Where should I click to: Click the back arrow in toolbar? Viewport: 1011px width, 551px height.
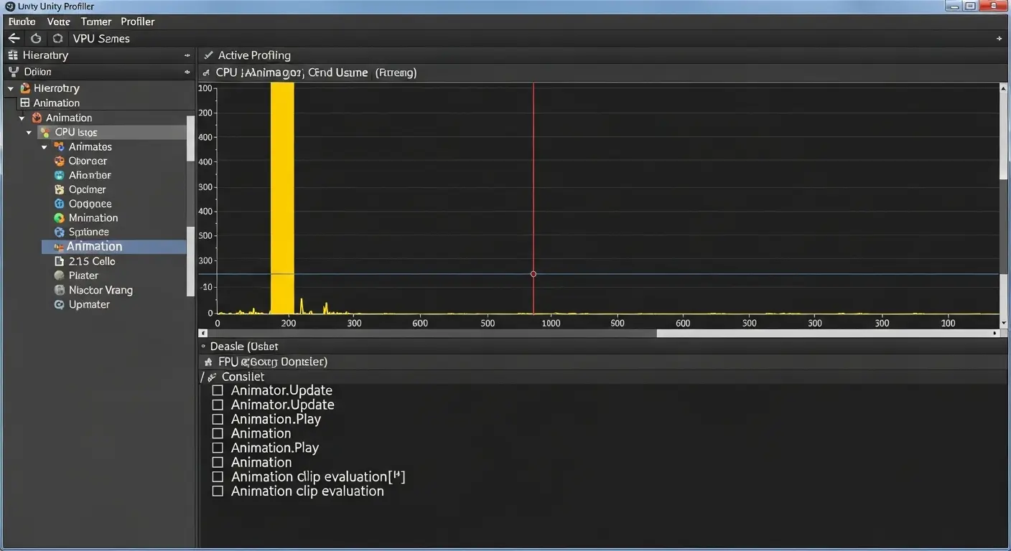pos(14,39)
